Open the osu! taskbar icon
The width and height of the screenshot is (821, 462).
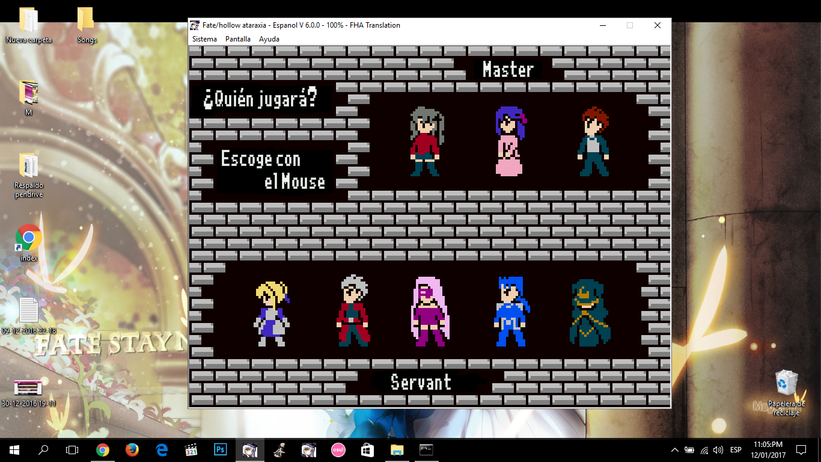(x=338, y=449)
